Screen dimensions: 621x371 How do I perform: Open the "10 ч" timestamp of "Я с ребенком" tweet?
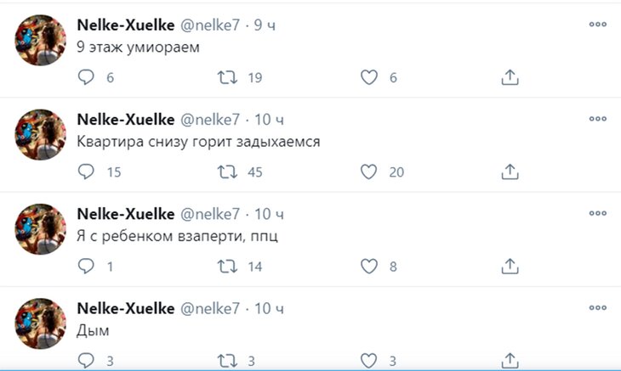270,212
